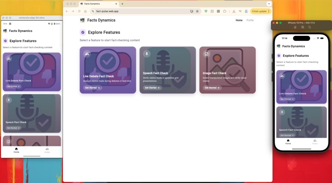Click image-search icon on browser Image card
This screenshot has height=183, width=332.
(x=206, y=54)
